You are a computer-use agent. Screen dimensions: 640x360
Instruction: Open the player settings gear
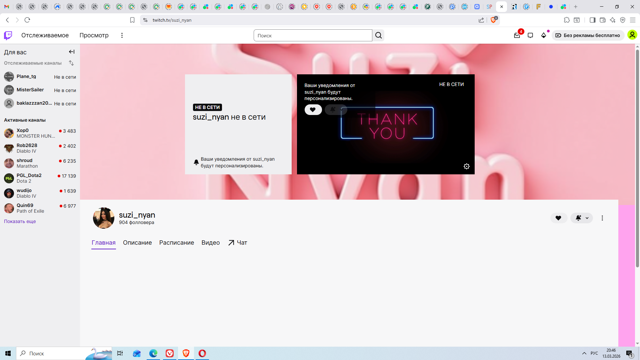pos(467,166)
